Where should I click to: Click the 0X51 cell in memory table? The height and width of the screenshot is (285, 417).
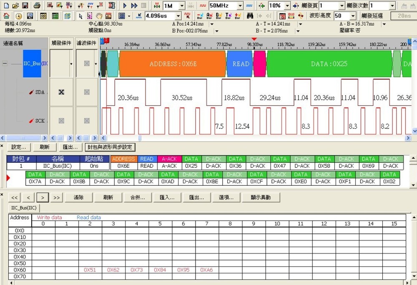[x=90, y=270]
